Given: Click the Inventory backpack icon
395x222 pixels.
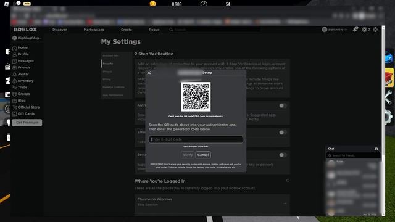Looking at the screenshot, I should tap(15, 81).
